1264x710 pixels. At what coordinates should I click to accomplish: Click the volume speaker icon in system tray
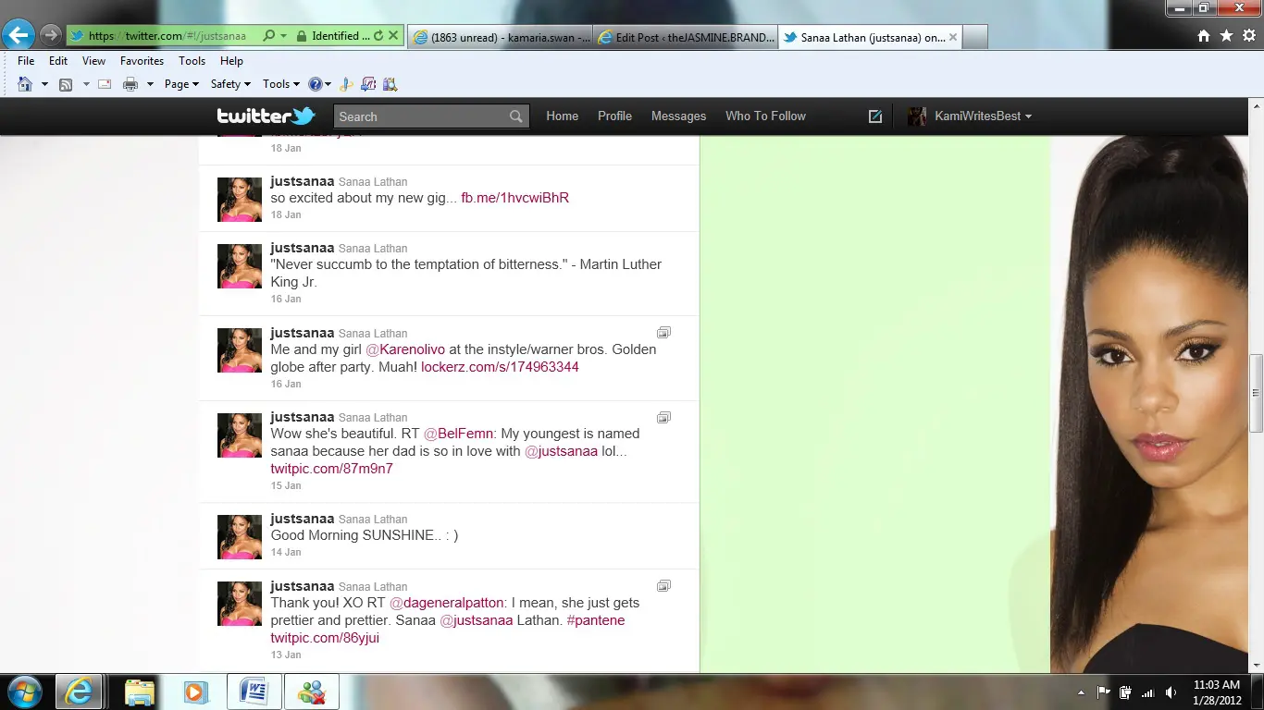1171,692
